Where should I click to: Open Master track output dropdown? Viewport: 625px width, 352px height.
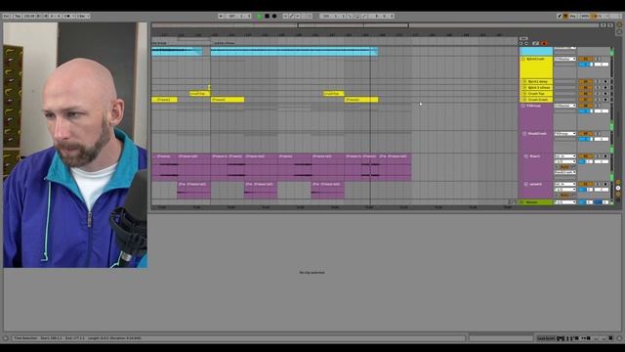click(x=565, y=202)
